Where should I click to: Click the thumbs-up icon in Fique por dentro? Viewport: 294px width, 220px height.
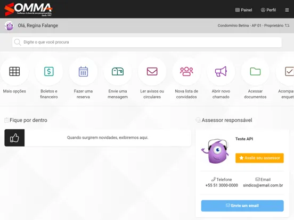14,138
